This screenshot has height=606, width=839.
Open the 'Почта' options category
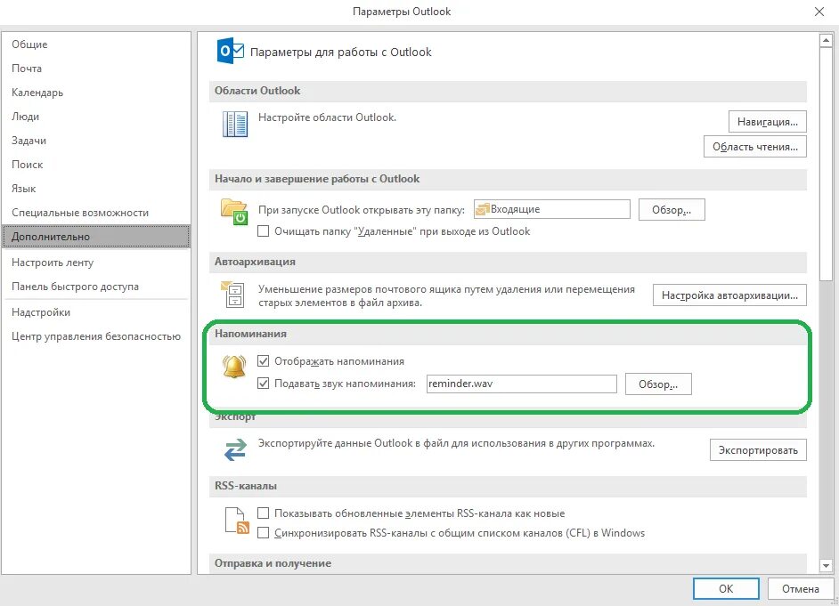pyautogui.click(x=96, y=69)
